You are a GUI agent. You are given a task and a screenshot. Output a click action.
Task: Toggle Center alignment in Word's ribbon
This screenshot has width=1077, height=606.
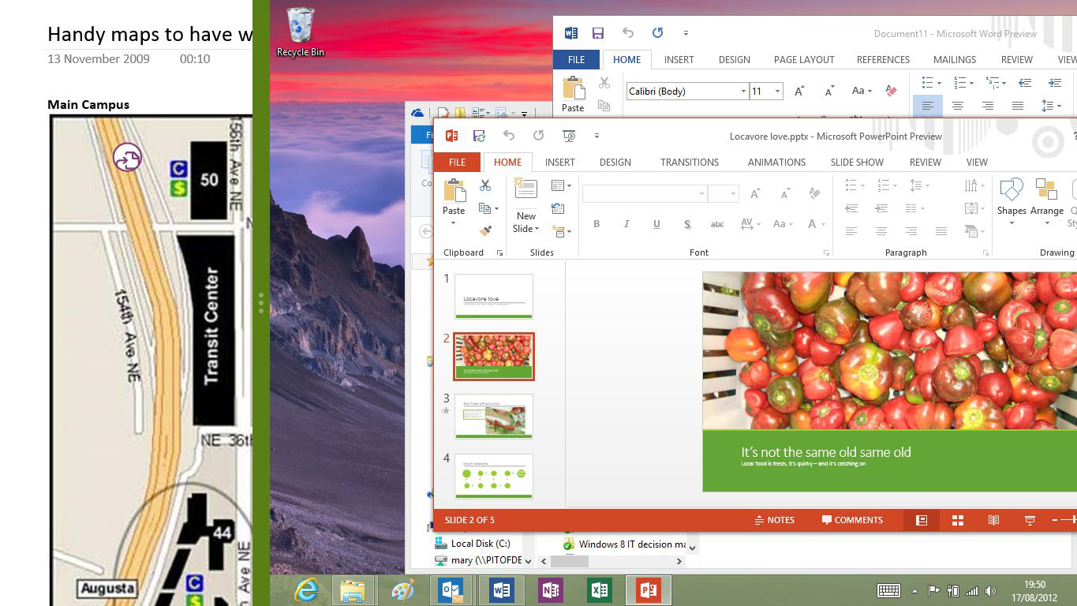tap(958, 106)
